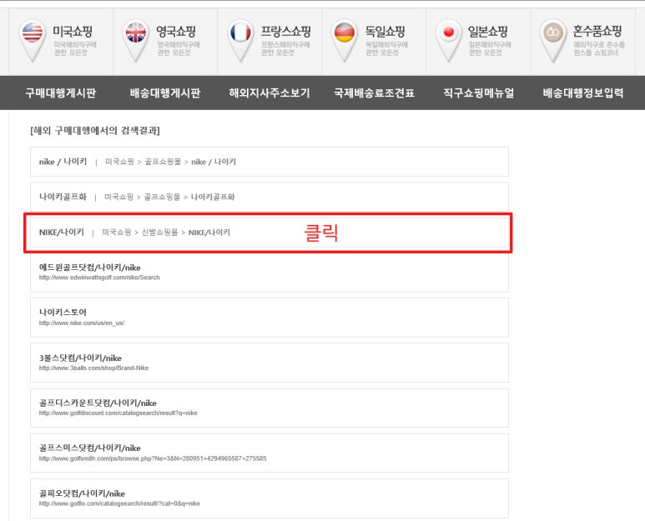Click 'NIKE/나이키' shoe mall result title

(62, 232)
